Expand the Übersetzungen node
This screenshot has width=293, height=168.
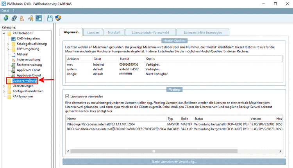pyautogui.click(x=4, y=86)
